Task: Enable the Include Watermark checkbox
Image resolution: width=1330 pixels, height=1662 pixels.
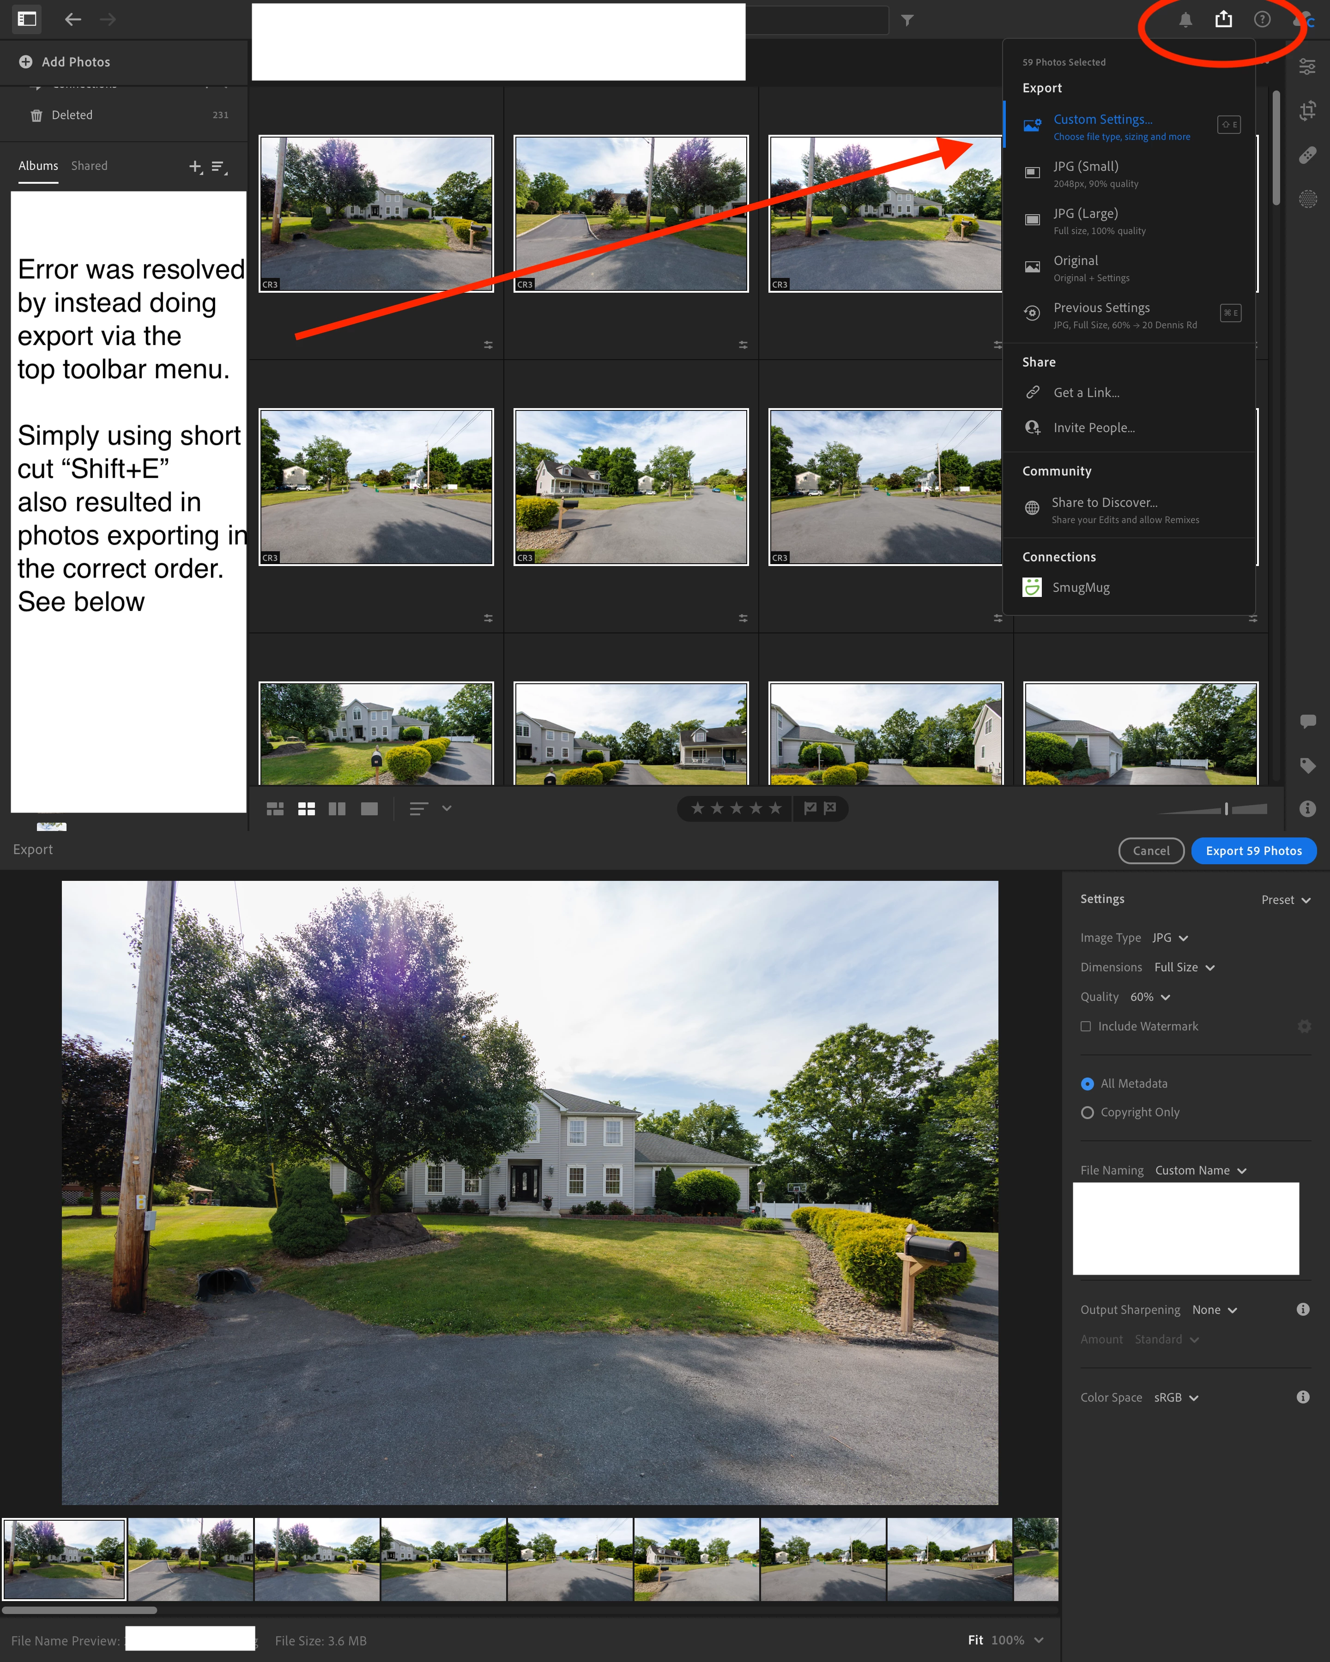Action: point(1086,1026)
